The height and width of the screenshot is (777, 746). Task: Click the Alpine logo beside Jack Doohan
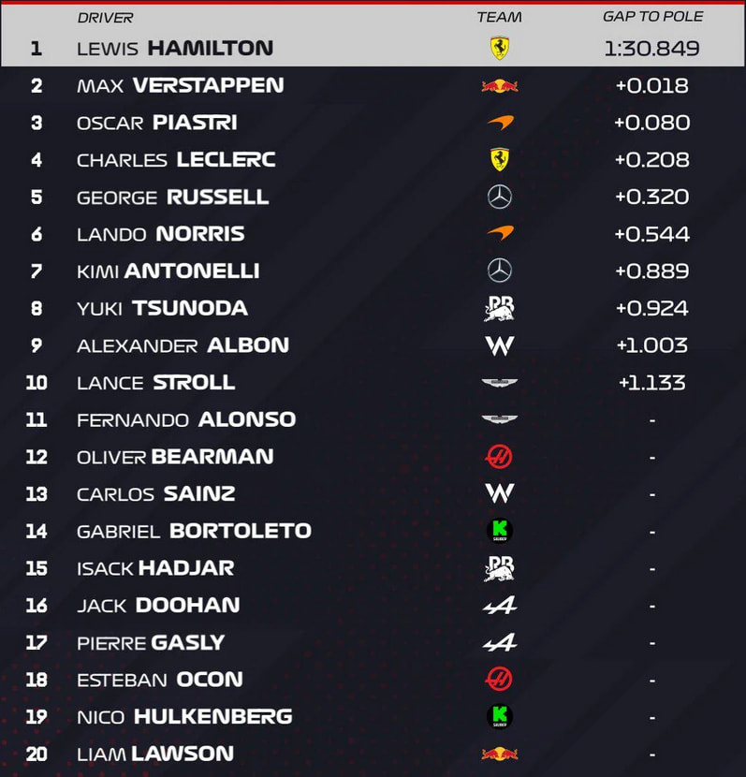[499, 605]
